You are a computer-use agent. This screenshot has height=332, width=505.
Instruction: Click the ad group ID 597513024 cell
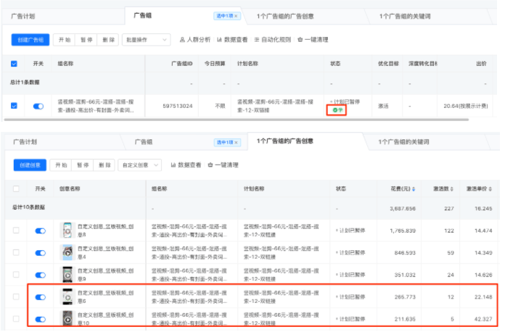tap(178, 106)
